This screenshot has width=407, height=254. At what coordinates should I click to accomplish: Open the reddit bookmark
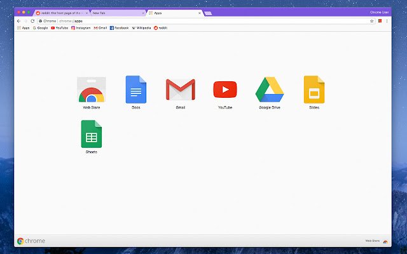click(160, 28)
